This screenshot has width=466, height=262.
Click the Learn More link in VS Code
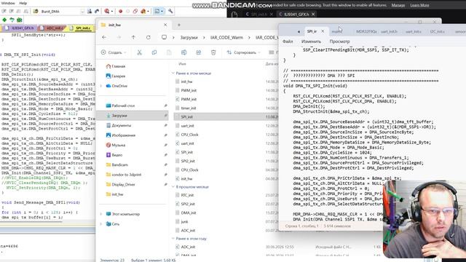(419, 5)
